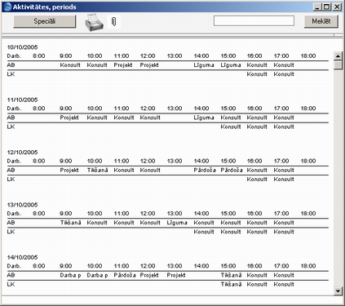Screen dimensions: 345x306
Task: Select the 14/10/2005 date heading
Action: point(22,257)
